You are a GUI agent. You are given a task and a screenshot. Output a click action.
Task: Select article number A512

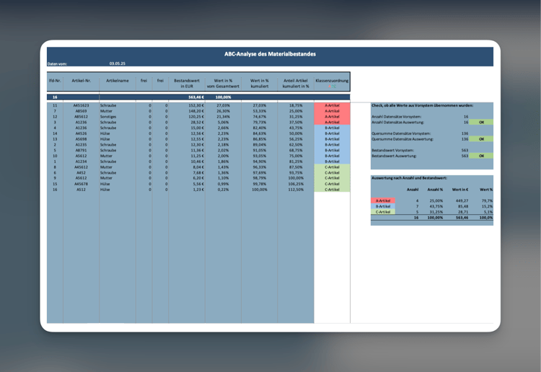click(81, 190)
